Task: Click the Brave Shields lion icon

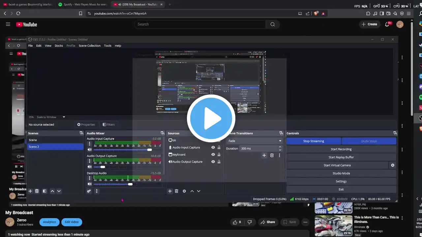Action: 316,13
